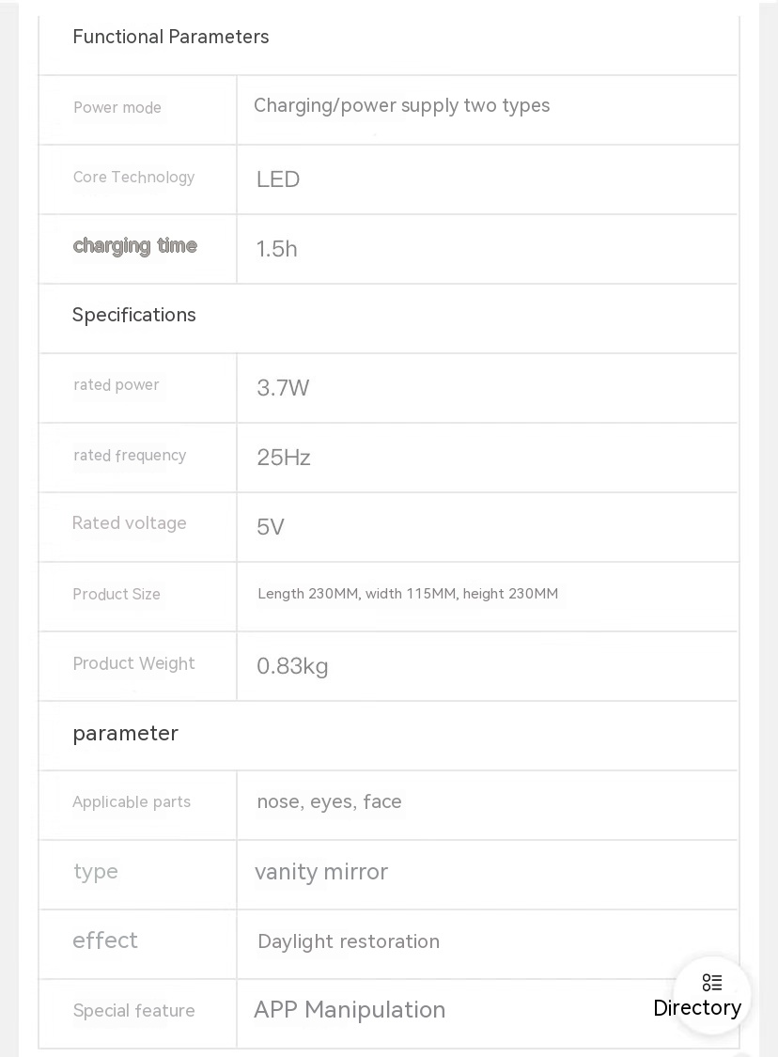Select the 1.5h charging time value
The height and width of the screenshot is (1057, 778).
click(x=277, y=249)
